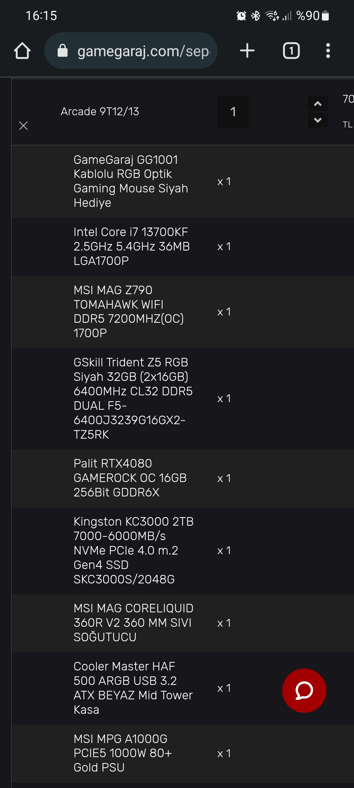This screenshot has width=354, height=788.
Task: Select the Intel Core i7 13700KF item
Action: coord(131,246)
